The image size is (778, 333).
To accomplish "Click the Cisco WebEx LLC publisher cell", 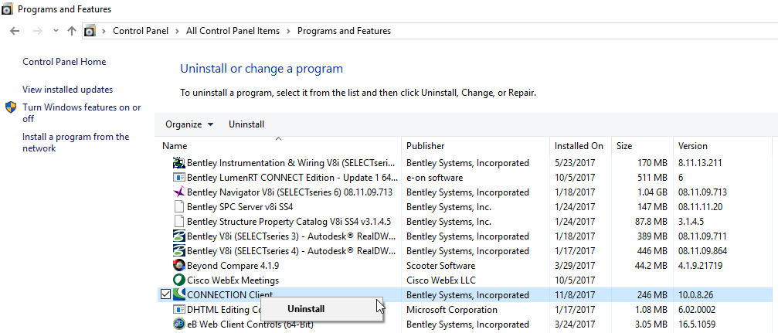I will pyautogui.click(x=440, y=280).
